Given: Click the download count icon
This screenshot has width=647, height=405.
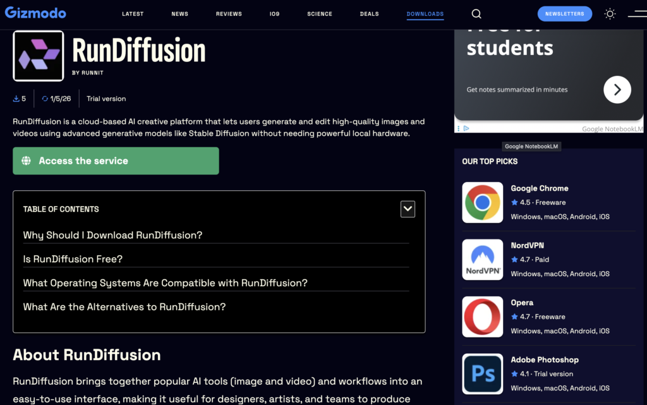Looking at the screenshot, I should click(16, 99).
